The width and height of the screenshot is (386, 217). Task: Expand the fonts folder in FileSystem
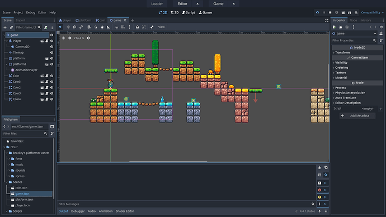(x=9, y=159)
